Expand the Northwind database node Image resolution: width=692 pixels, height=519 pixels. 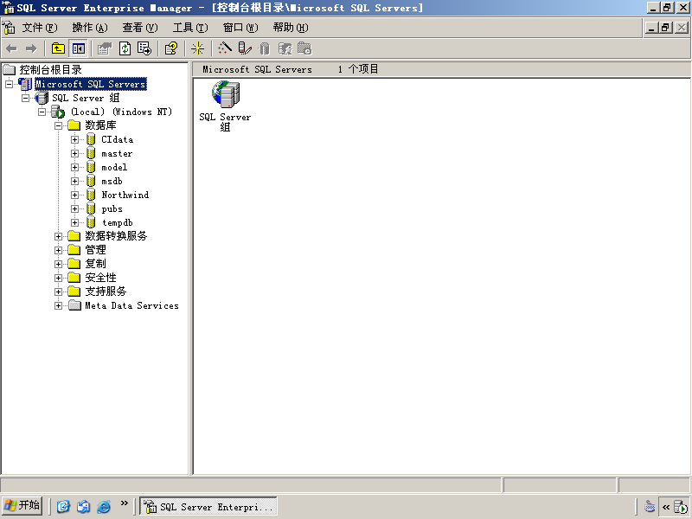tap(74, 195)
